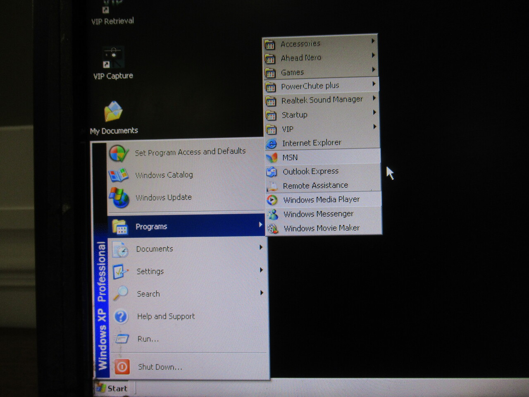Click the "Remote Assistance" text
Viewport: 529px width, 397px height.
point(315,186)
